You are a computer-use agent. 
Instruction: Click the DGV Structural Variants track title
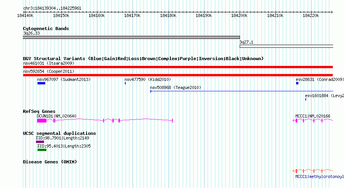pyautogui.click(x=143, y=59)
